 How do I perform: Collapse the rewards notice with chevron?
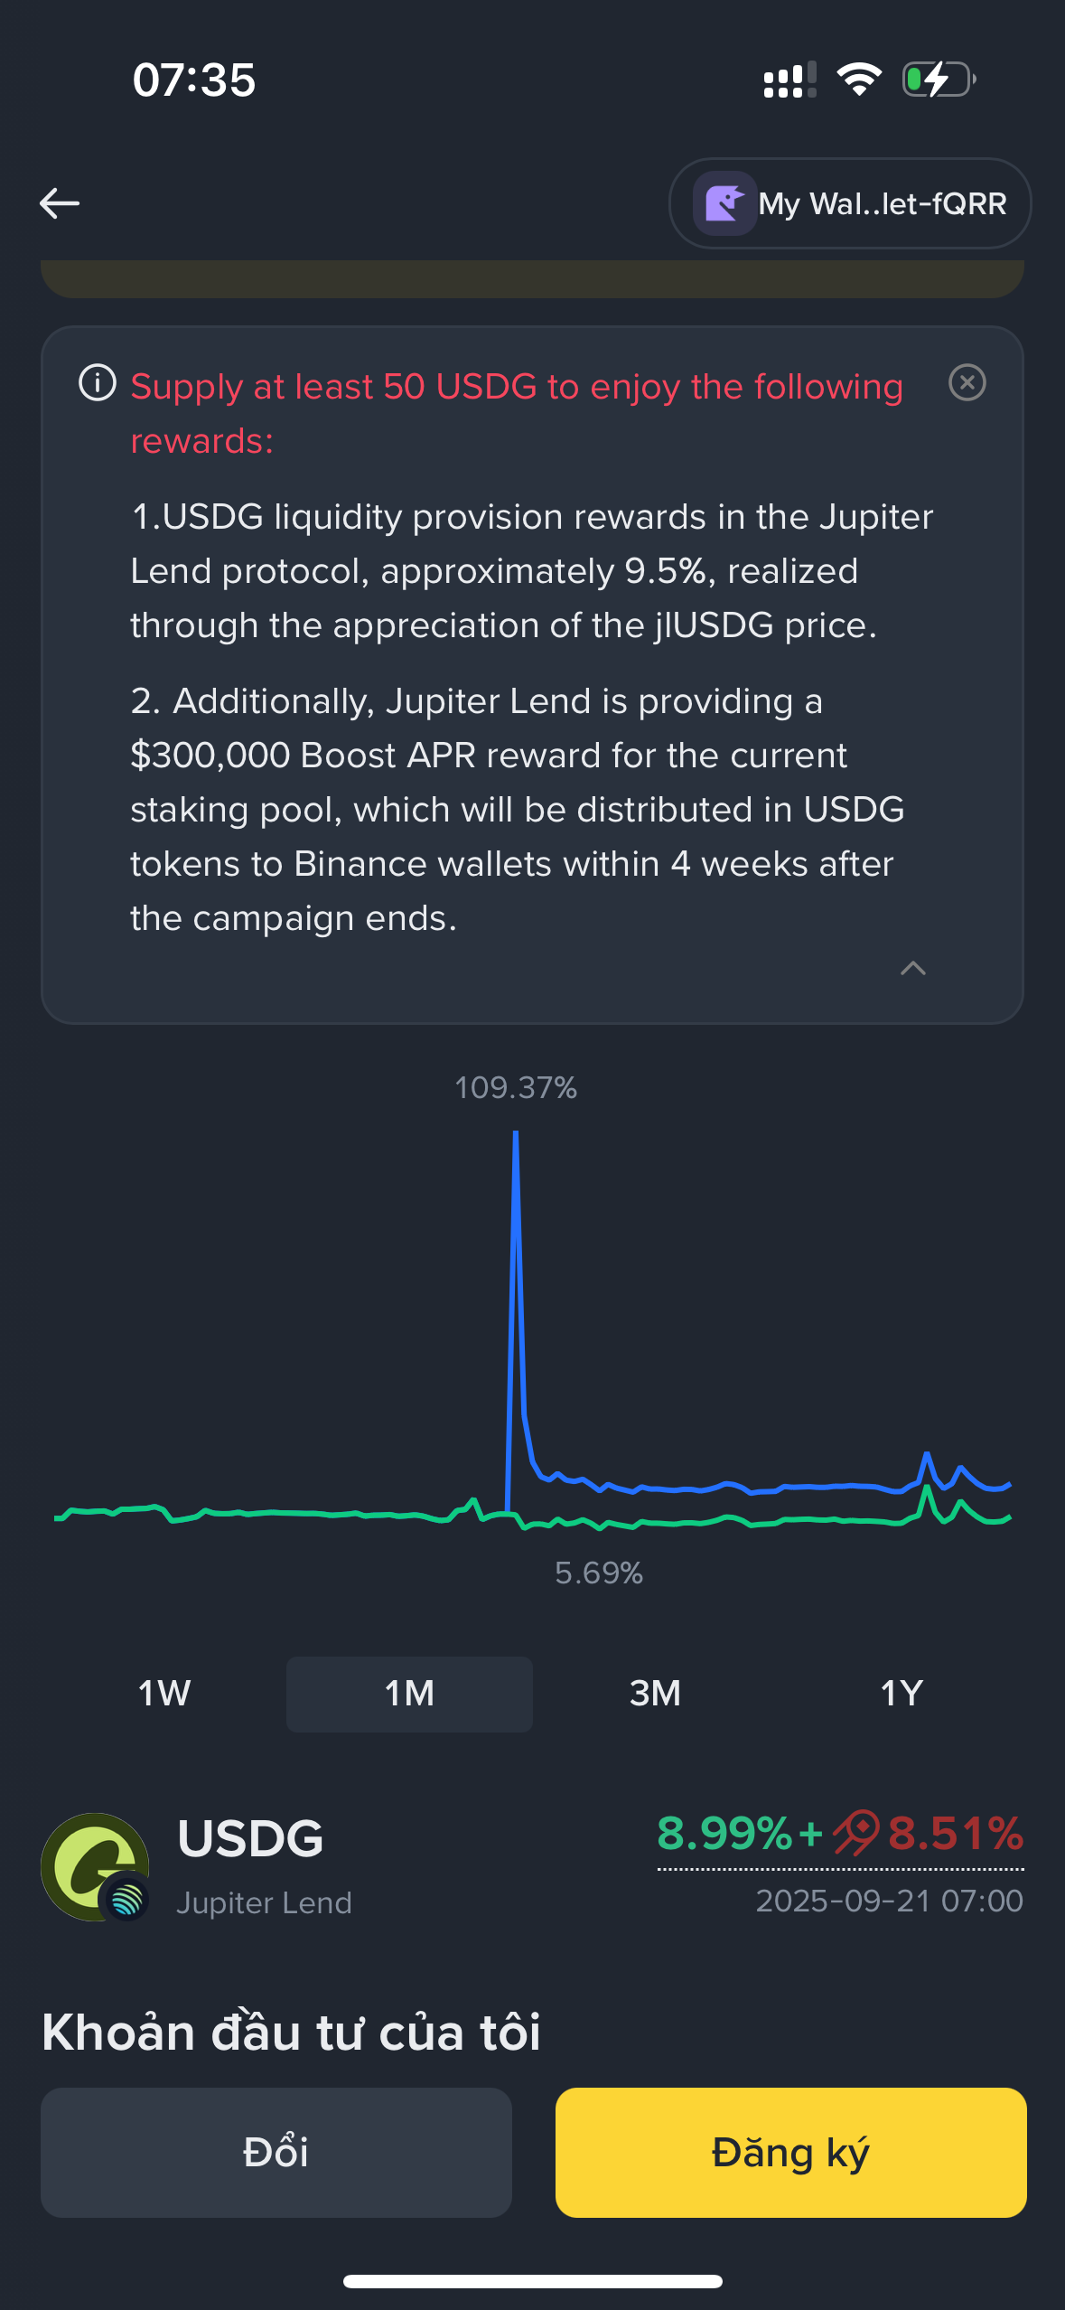(x=913, y=968)
